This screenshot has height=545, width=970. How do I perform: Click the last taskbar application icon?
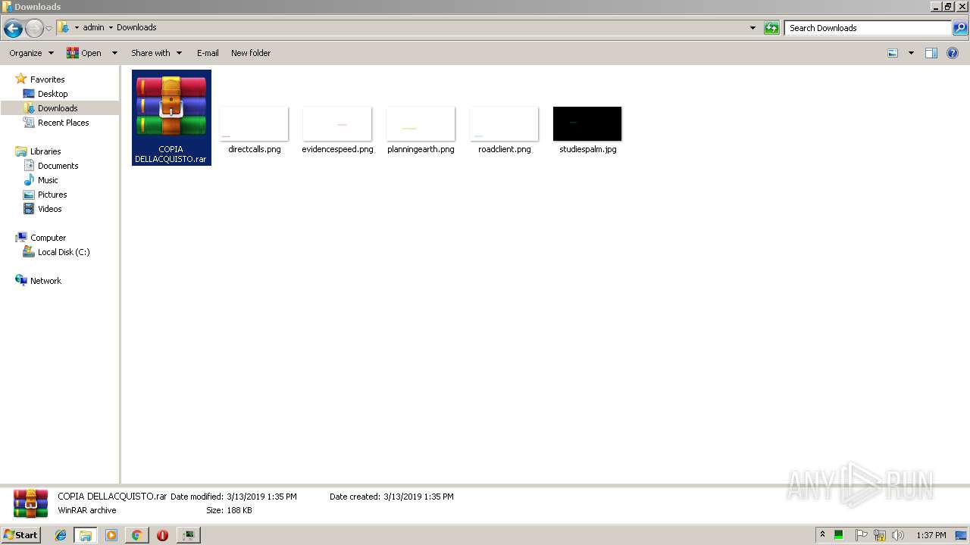tap(188, 535)
